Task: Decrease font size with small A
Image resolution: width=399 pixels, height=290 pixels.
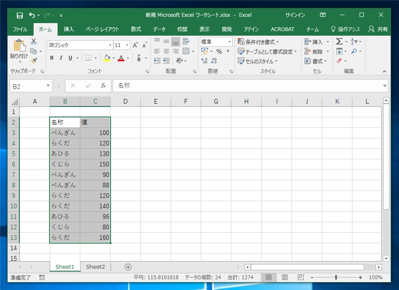Action: (x=144, y=45)
